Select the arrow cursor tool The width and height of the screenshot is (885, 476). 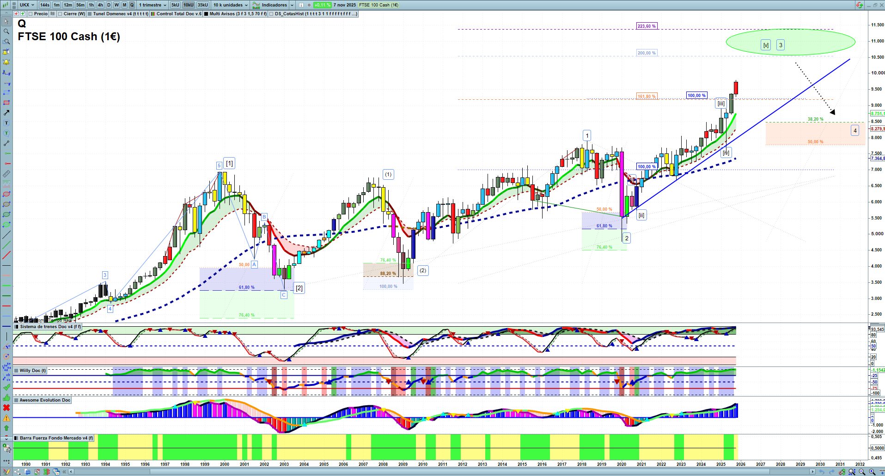(6, 21)
